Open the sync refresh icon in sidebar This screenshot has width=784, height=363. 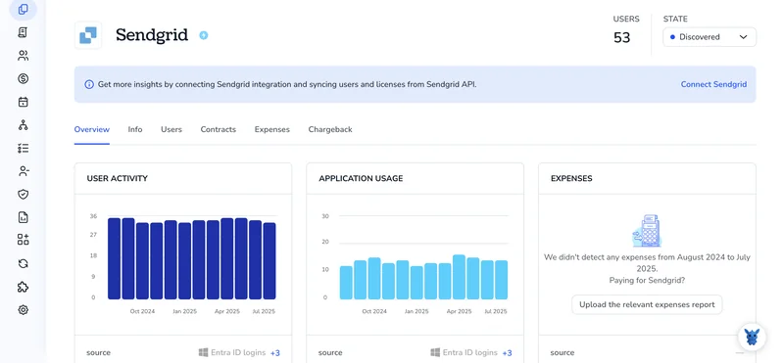pyautogui.click(x=23, y=263)
